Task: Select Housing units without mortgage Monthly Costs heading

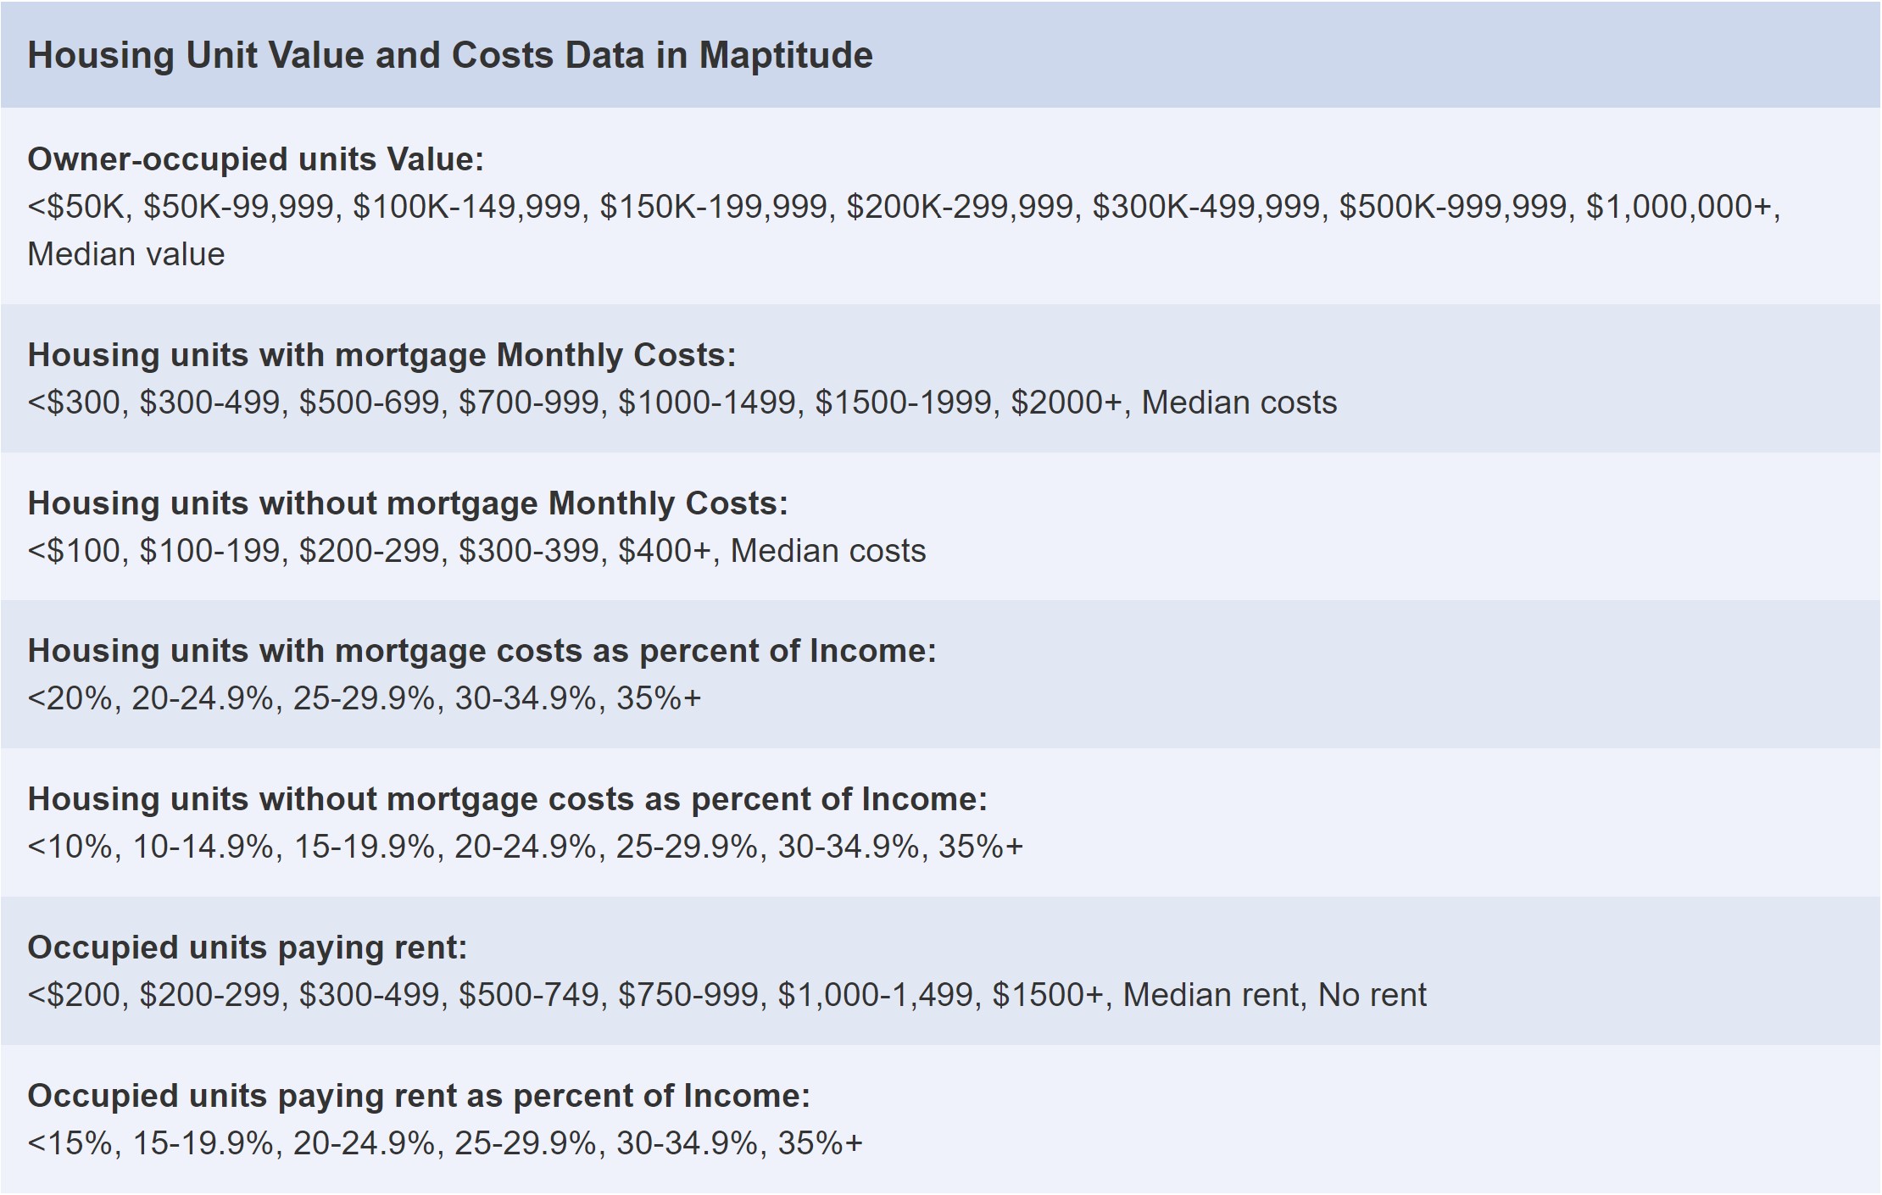Action: pyautogui.click(x=407, y=503)
